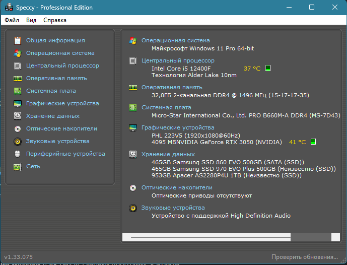The height and width of the screenshot is (265, 347).
Task: Click the Звуковые устройства heading in summary
Action: (173, 208)
